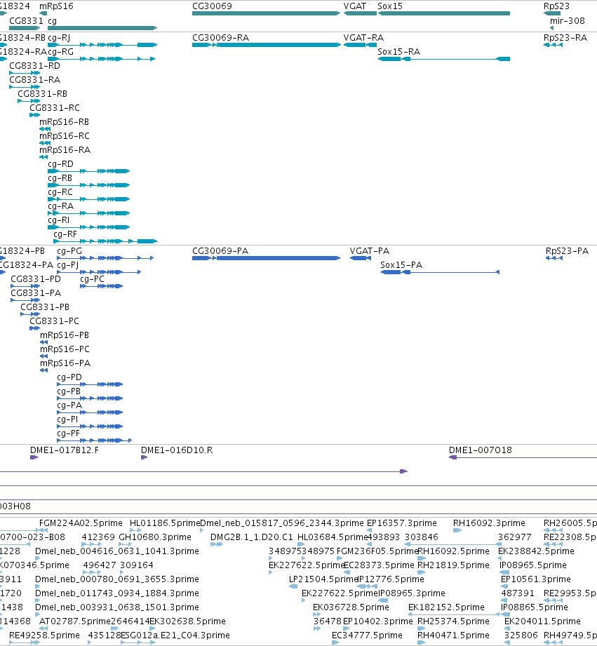
Task: Select the cg-RD transcript label
Action: point(60,164)
